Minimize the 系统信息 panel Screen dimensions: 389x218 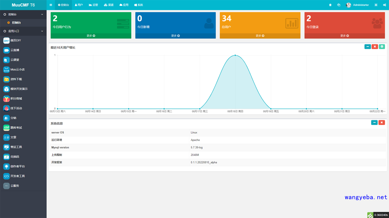(x=374, y=123)
